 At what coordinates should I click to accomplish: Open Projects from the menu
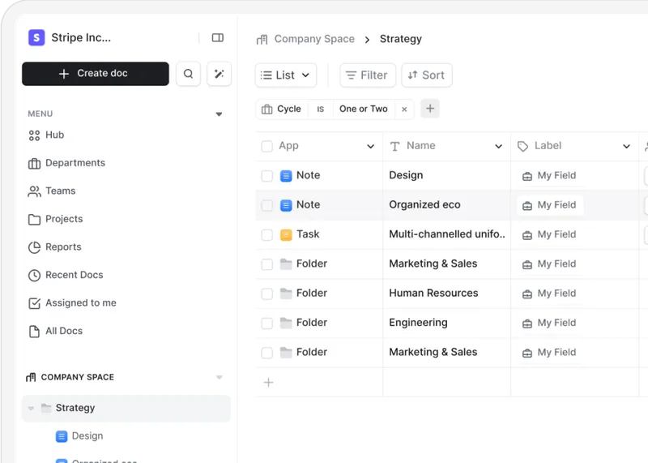tap(55, 219)
